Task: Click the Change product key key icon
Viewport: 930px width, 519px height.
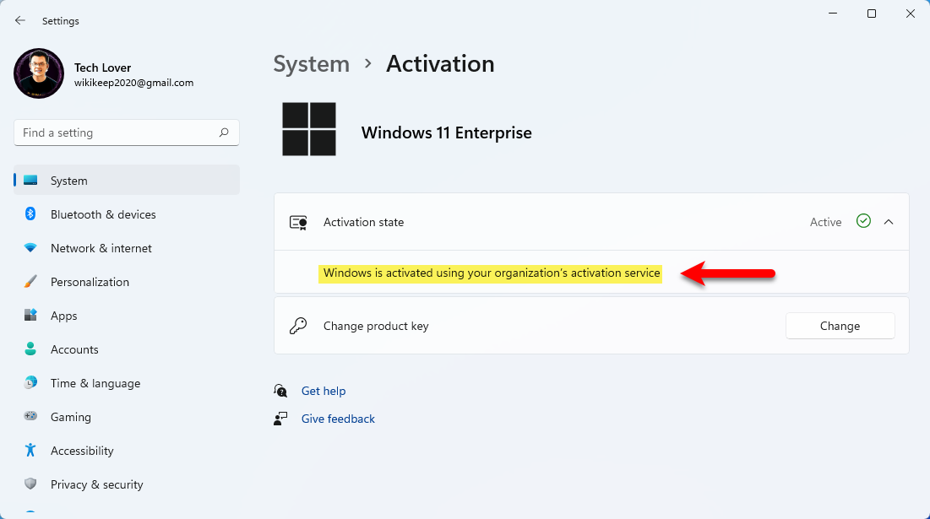Action: tap(298, 326)
